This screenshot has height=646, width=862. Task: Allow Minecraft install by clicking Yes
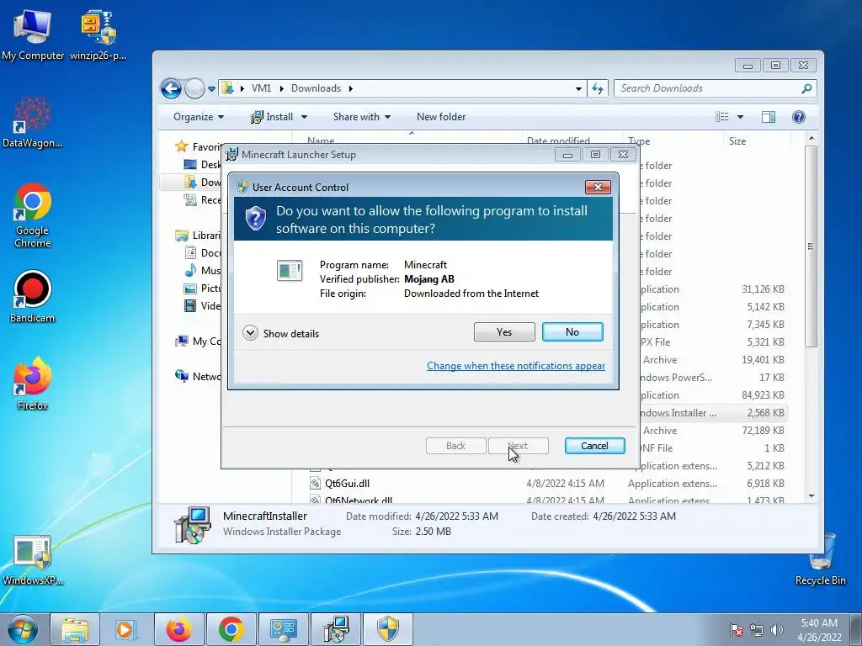click(504, 331)
